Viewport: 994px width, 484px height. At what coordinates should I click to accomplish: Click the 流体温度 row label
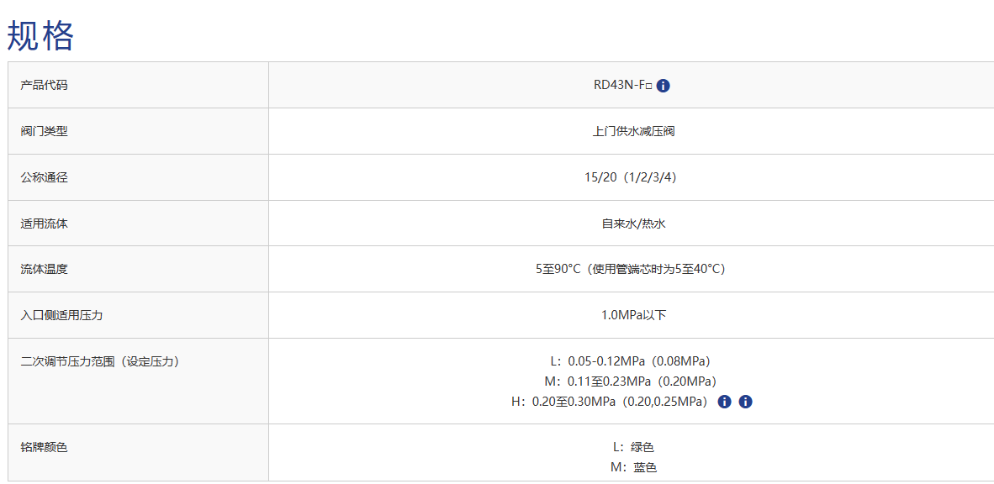tap(44, 269)
